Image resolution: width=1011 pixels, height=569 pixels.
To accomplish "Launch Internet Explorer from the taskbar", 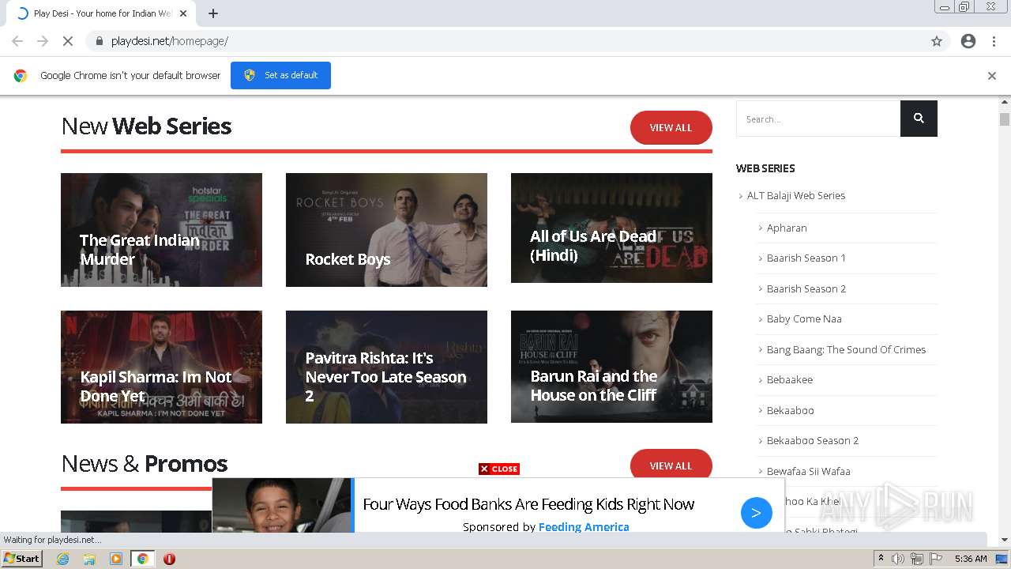I will coord(63,559).
